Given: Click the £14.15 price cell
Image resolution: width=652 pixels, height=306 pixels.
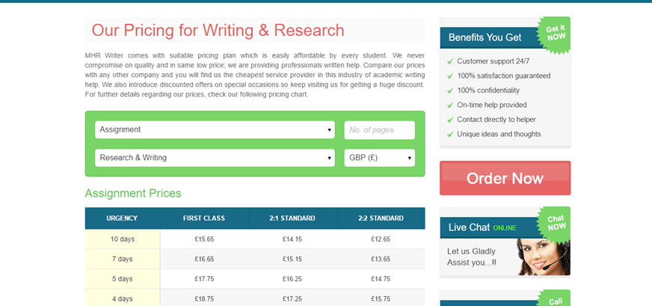Looking at the screenshot, I should (x=292, y=239).
